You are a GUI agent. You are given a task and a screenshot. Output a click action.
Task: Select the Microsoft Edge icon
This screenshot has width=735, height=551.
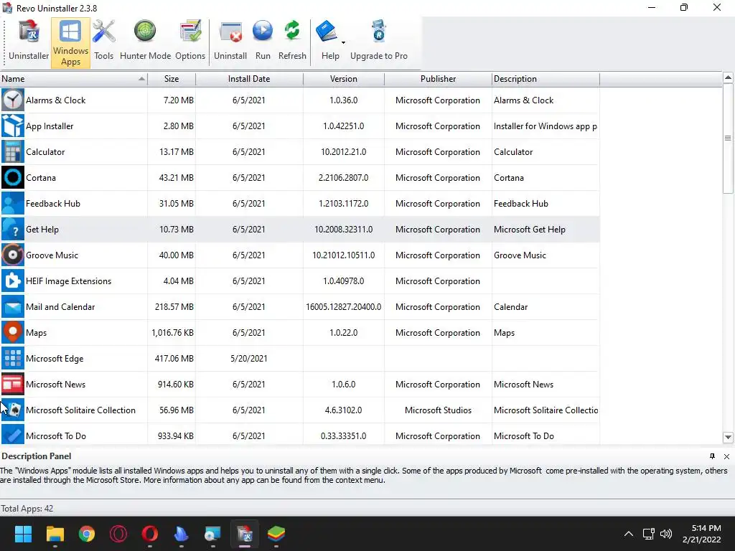coord(13,359)
